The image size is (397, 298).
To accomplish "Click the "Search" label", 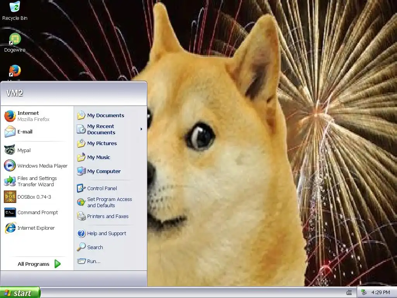I will pos(95,247).
